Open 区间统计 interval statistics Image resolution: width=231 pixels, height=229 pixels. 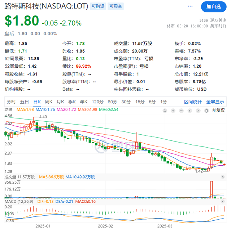pyautogui.click(x=193, y=102)
